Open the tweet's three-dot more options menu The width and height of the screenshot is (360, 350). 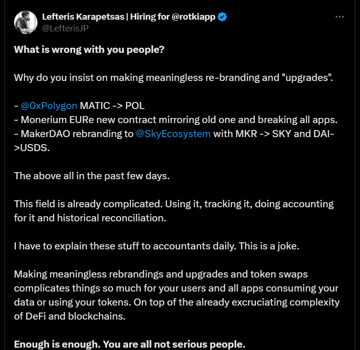pos(340,17)
